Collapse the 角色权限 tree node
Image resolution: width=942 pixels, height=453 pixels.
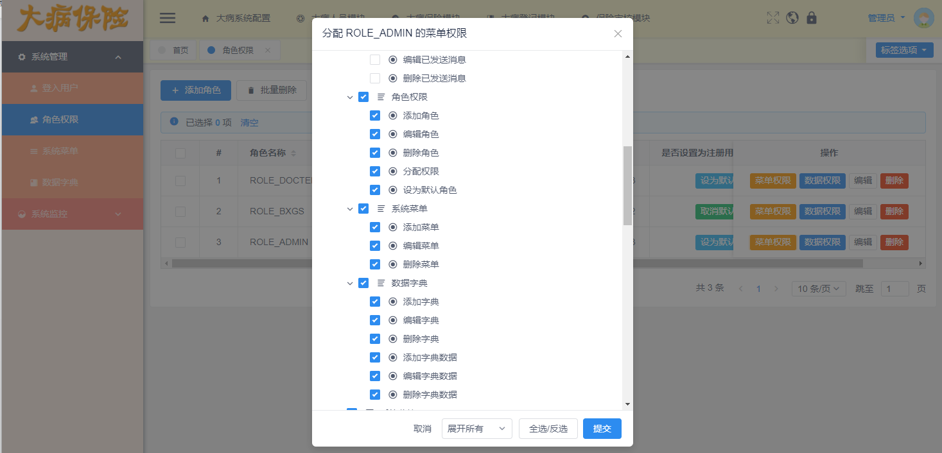350,98
